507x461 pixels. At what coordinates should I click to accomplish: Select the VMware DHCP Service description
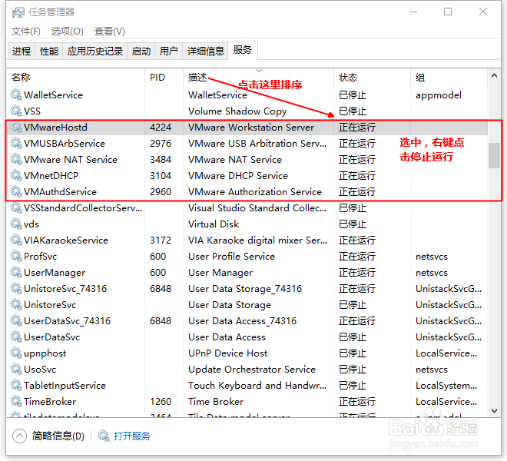tap(238, 176)
